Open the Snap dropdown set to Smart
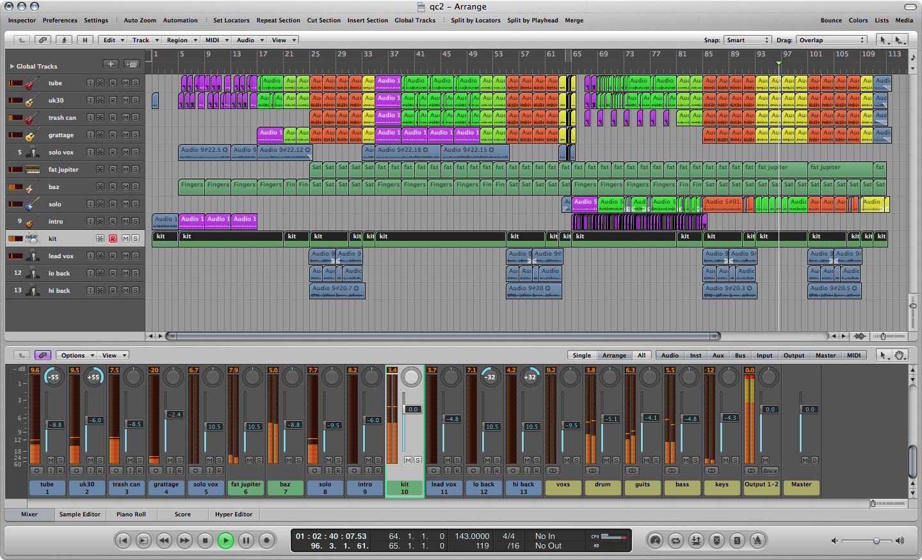 (x=747, y=40)
